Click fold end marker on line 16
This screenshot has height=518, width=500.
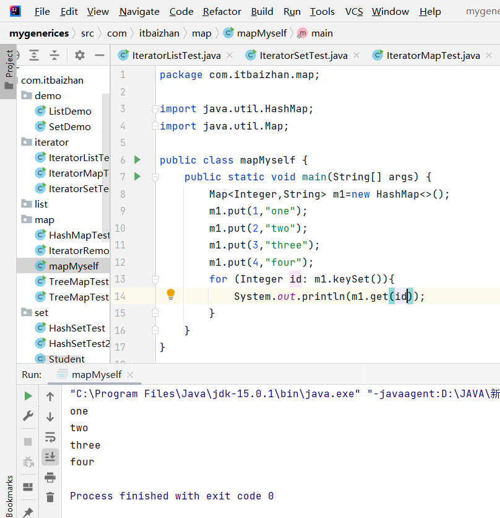tap(155, 330)
